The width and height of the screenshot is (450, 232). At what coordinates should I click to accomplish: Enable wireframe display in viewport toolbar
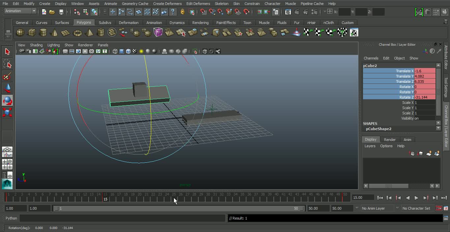point(115,51)
